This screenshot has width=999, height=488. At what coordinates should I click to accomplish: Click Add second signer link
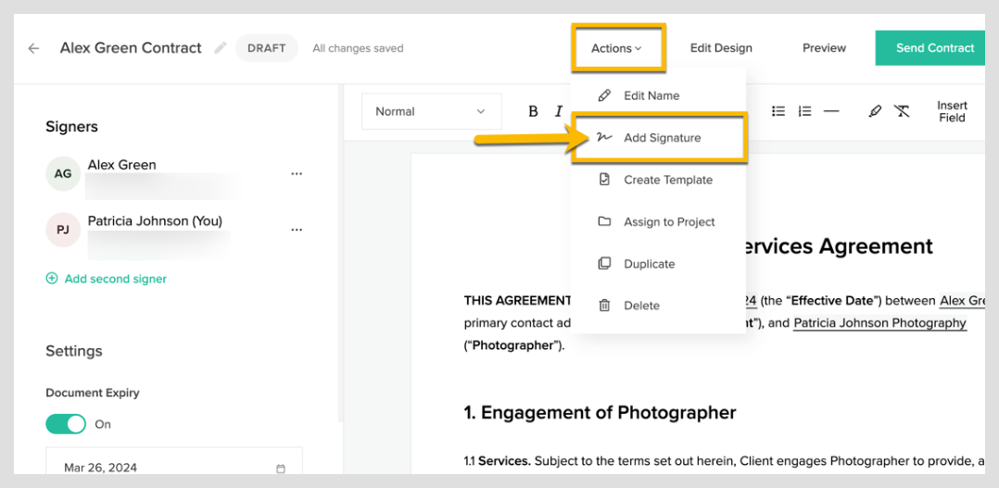(107, 279)
